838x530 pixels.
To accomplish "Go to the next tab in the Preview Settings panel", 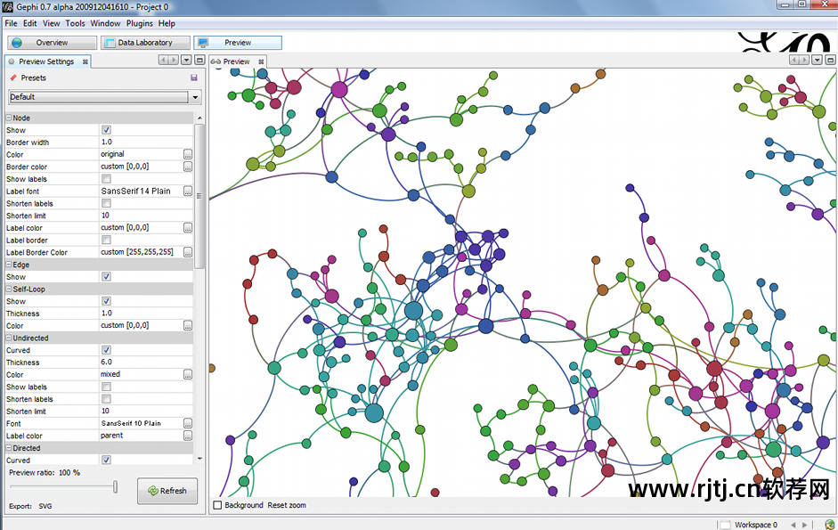I will coord(173,60).
